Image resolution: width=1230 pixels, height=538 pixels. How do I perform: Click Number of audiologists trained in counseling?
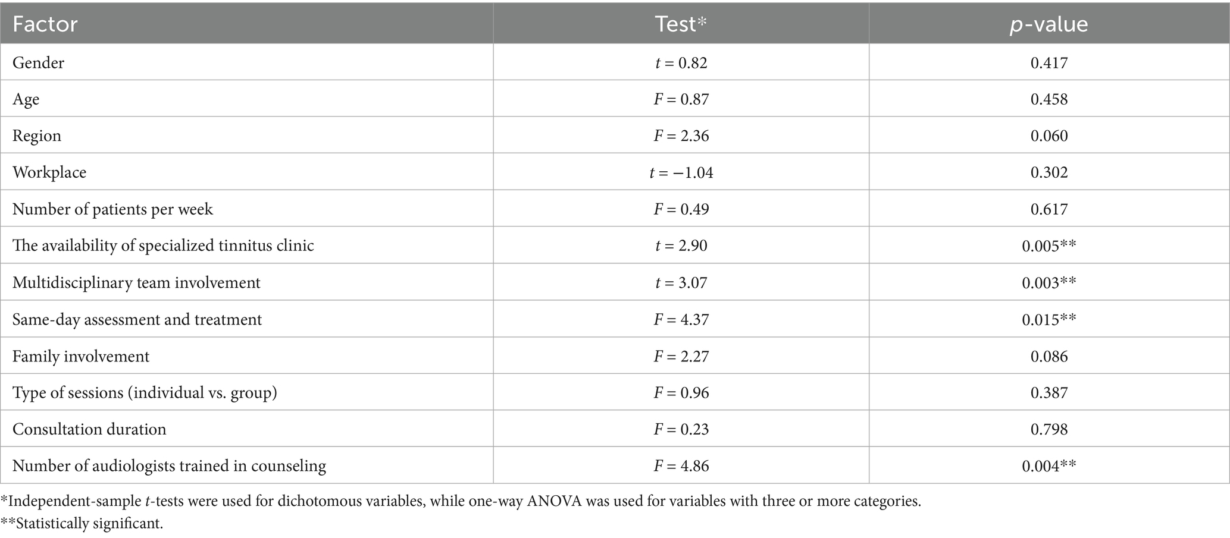pyautogui.click(x=169, y=465)
